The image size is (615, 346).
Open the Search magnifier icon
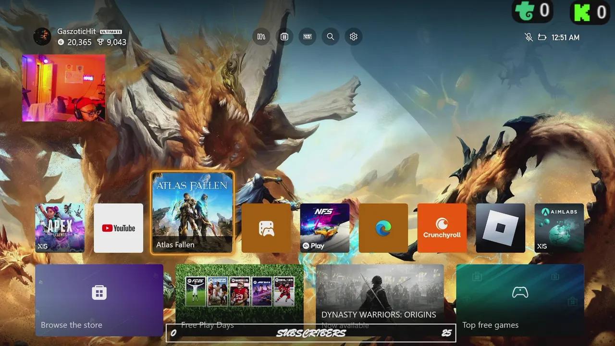(331, 37)
